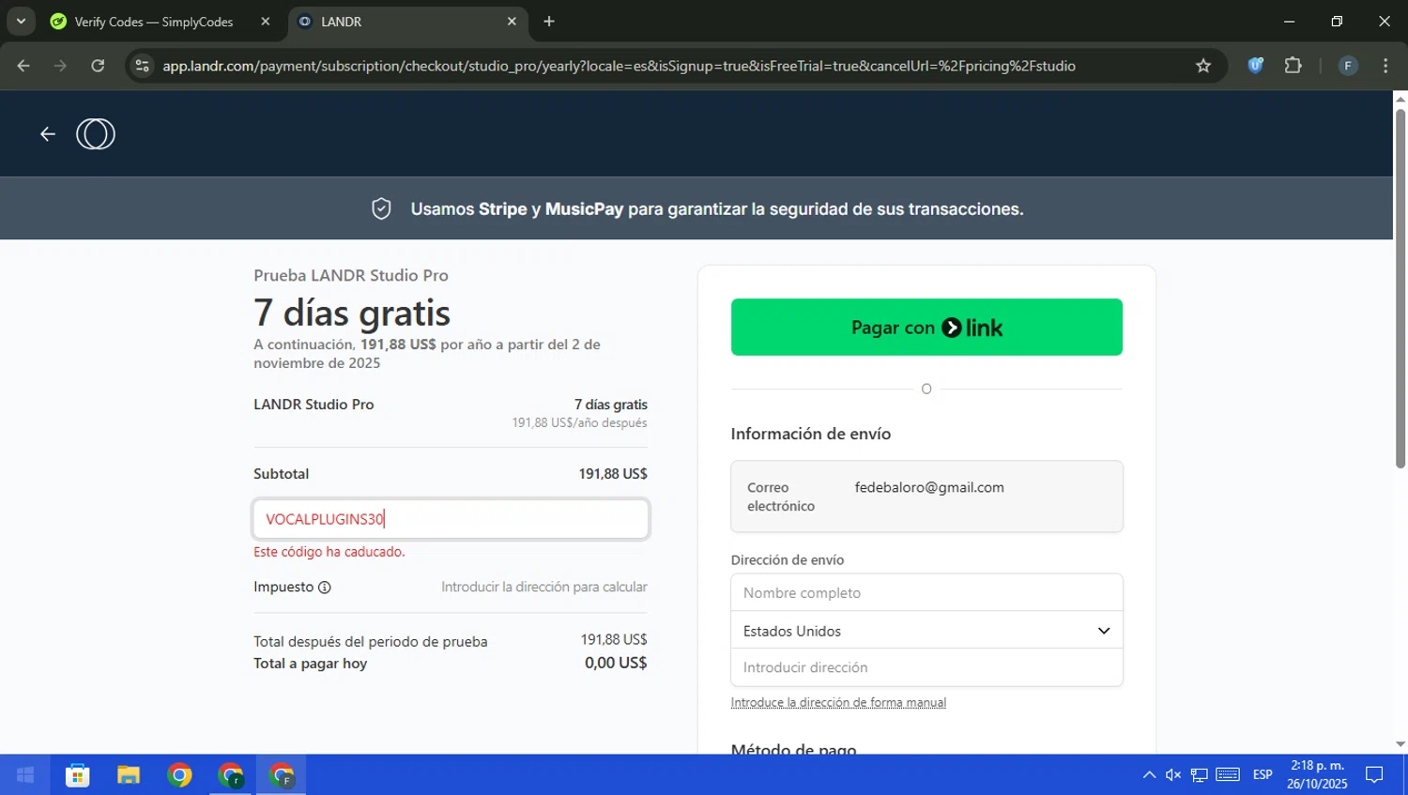Click the Pagar con link button
Screen dimensions: 1408x795
coord(926,327)
